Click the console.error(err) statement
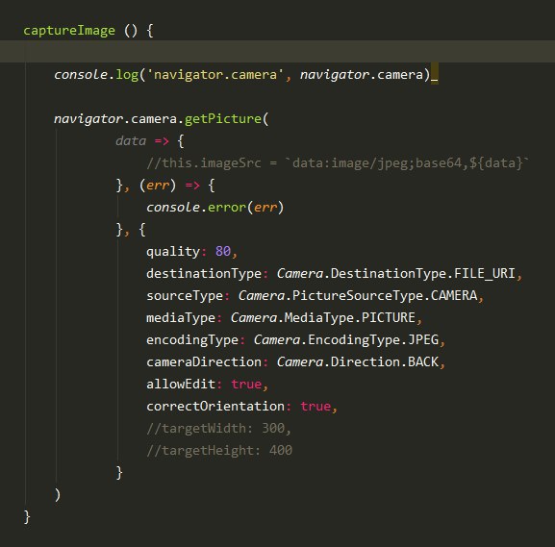 pos(215,208)
